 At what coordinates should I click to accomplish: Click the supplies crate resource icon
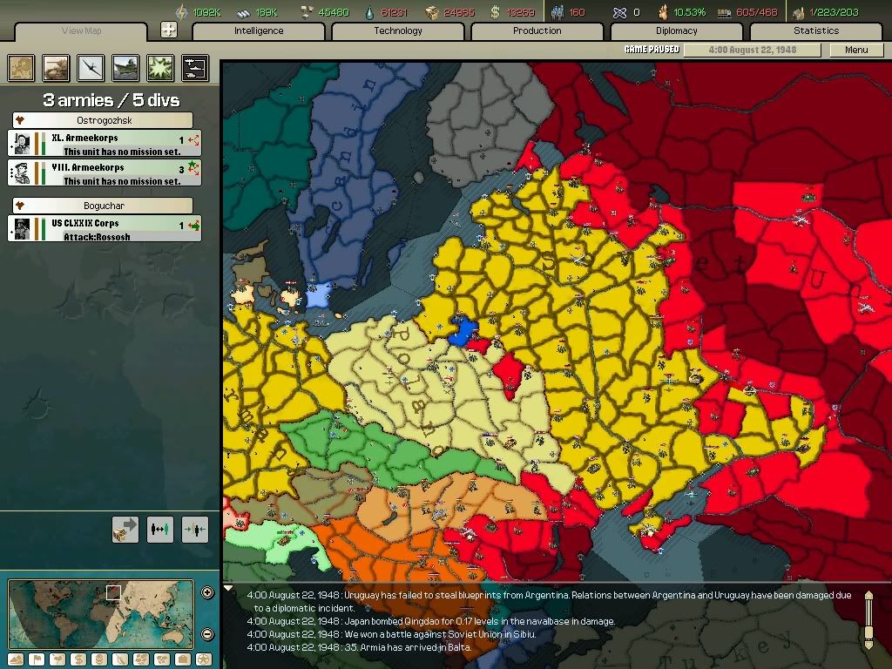coord(432,12)
